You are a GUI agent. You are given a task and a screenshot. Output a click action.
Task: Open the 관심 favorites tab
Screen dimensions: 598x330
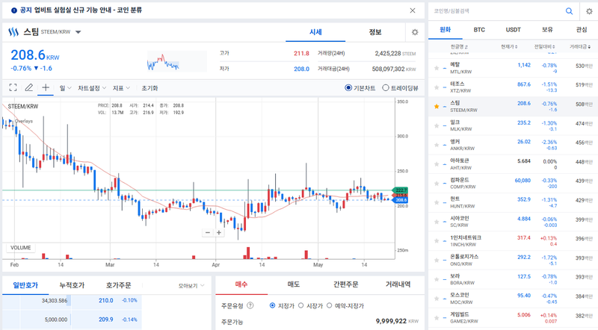pos(582,30)
